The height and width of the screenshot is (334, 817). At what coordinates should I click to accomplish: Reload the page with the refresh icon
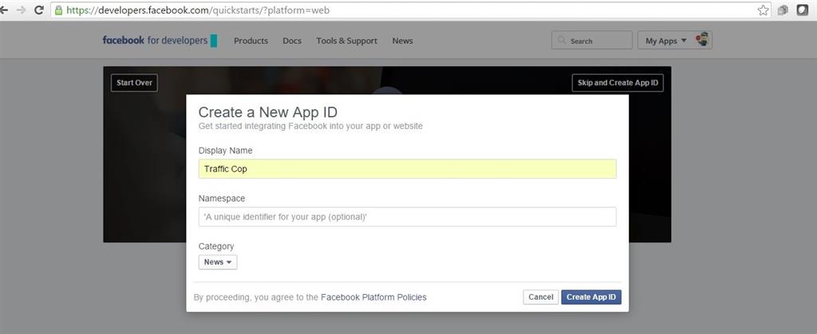[x=38, y=10]
